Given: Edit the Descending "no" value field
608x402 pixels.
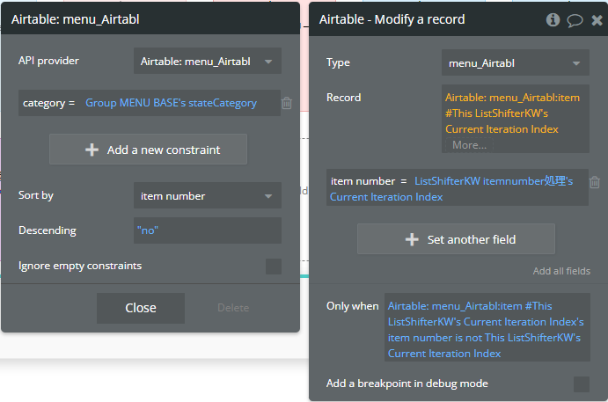Looking at the screenshot, I should (x=208, y=230).
